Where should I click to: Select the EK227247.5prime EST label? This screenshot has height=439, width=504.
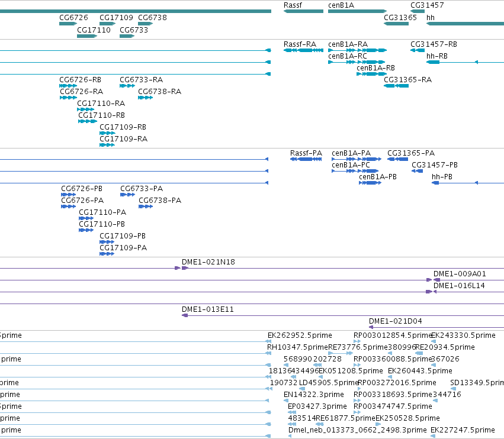[463, 430]
